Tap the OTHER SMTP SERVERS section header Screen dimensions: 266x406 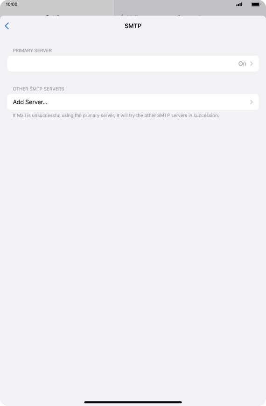[x=38, y=89]
